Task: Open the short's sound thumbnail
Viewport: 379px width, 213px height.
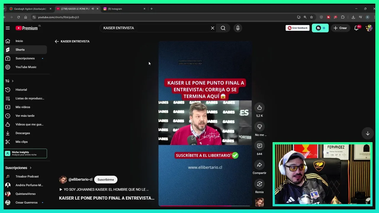Action: click(259, 202)
